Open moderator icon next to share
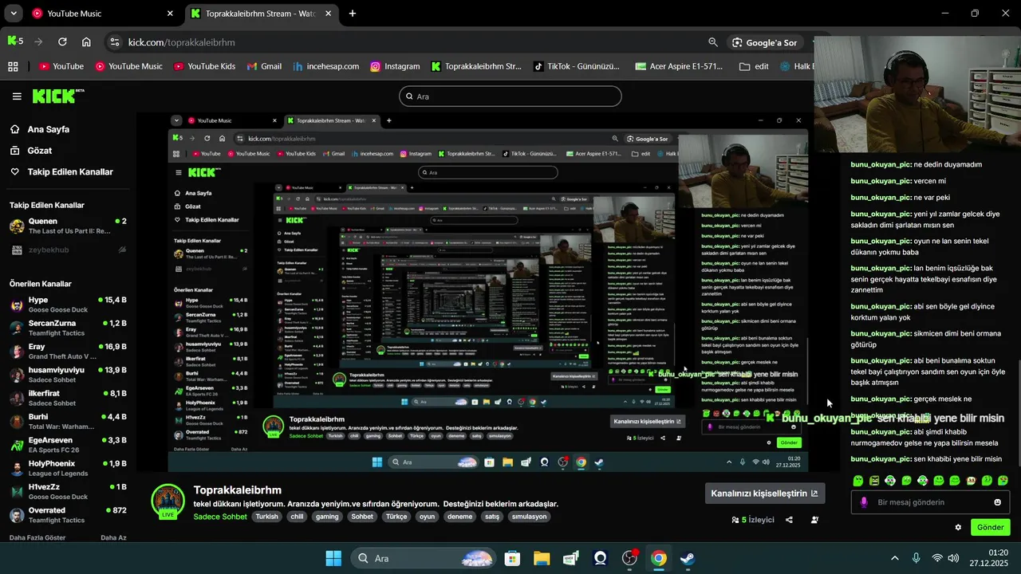1021x574 pixels. (814, 520)
